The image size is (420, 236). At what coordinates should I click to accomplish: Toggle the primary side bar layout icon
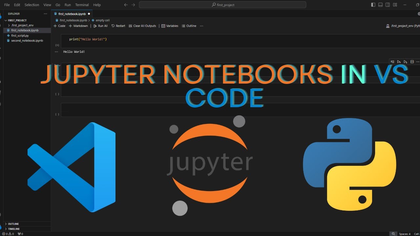pos(373,5)
